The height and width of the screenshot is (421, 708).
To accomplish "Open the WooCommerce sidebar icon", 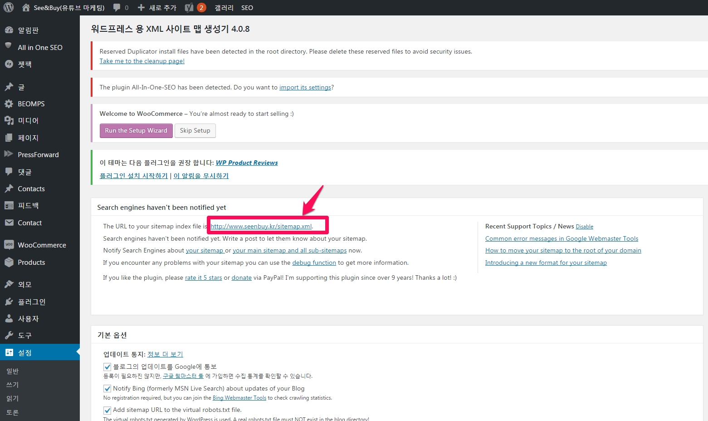I will coord(9,245).
